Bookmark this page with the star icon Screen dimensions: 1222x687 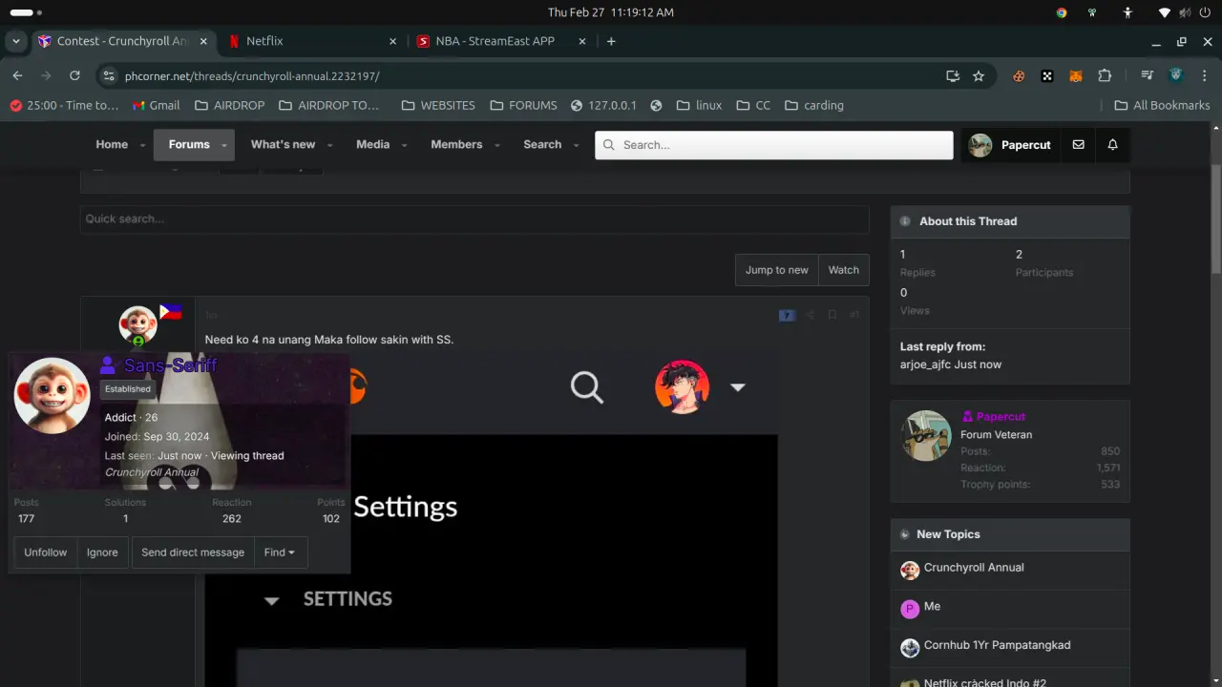(x=979, y=75)
